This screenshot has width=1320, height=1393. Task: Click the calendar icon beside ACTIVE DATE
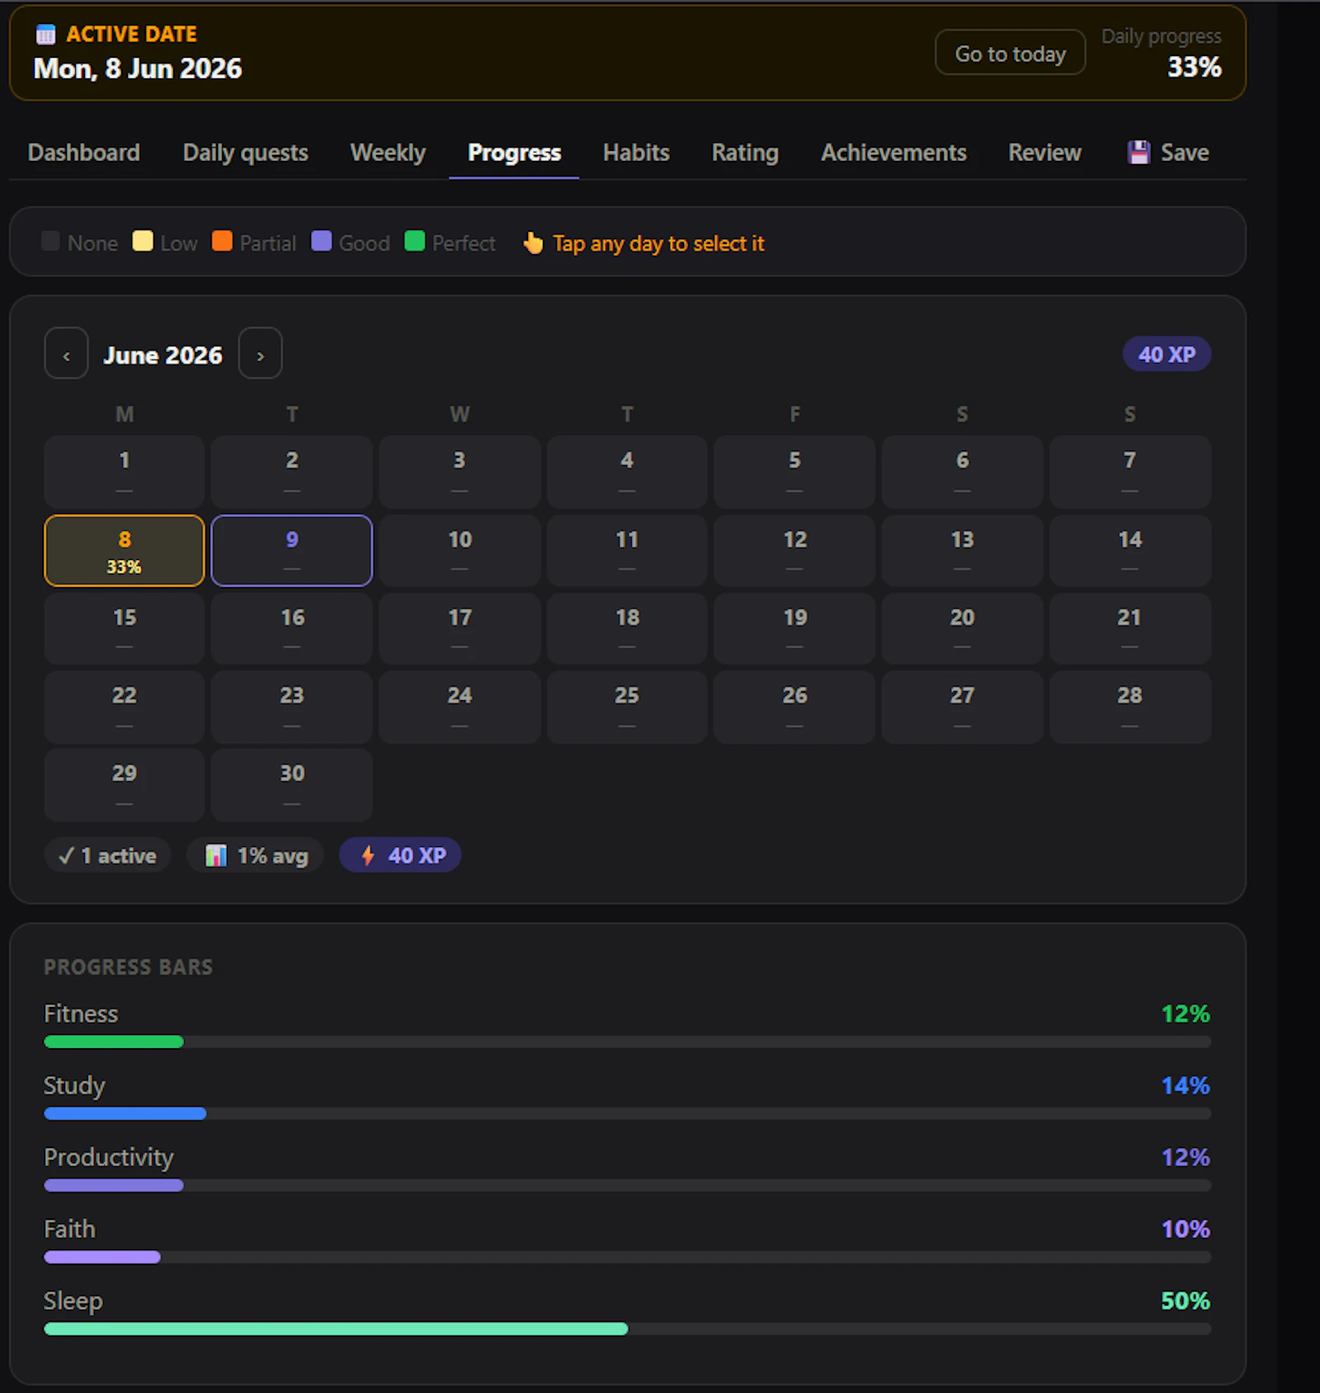pyautogui.click(x=46, y=34)
